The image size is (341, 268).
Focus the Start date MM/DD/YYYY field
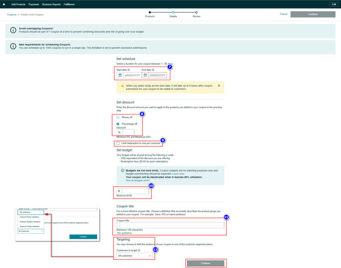(x=132, y=75)
